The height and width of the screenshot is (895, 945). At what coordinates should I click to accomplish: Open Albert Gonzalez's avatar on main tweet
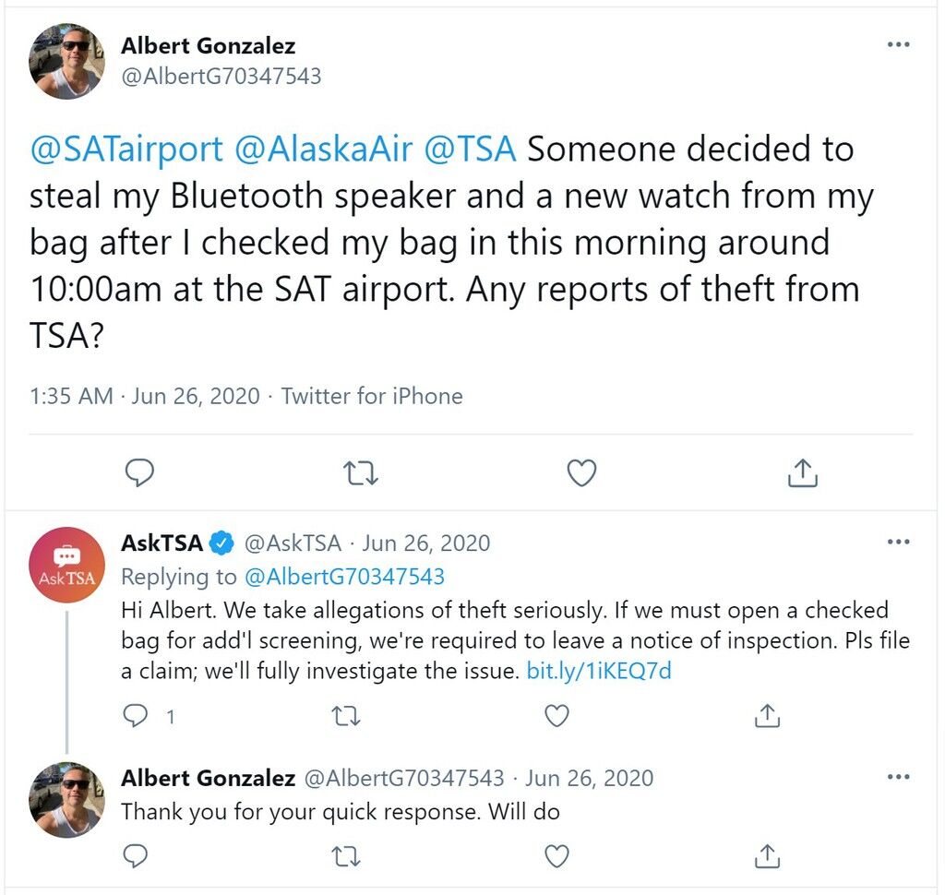pyautogui.click(x=66, y=62)
